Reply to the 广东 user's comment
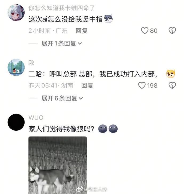The height and width of the screenshot is (194, 184). pos(82,31)
